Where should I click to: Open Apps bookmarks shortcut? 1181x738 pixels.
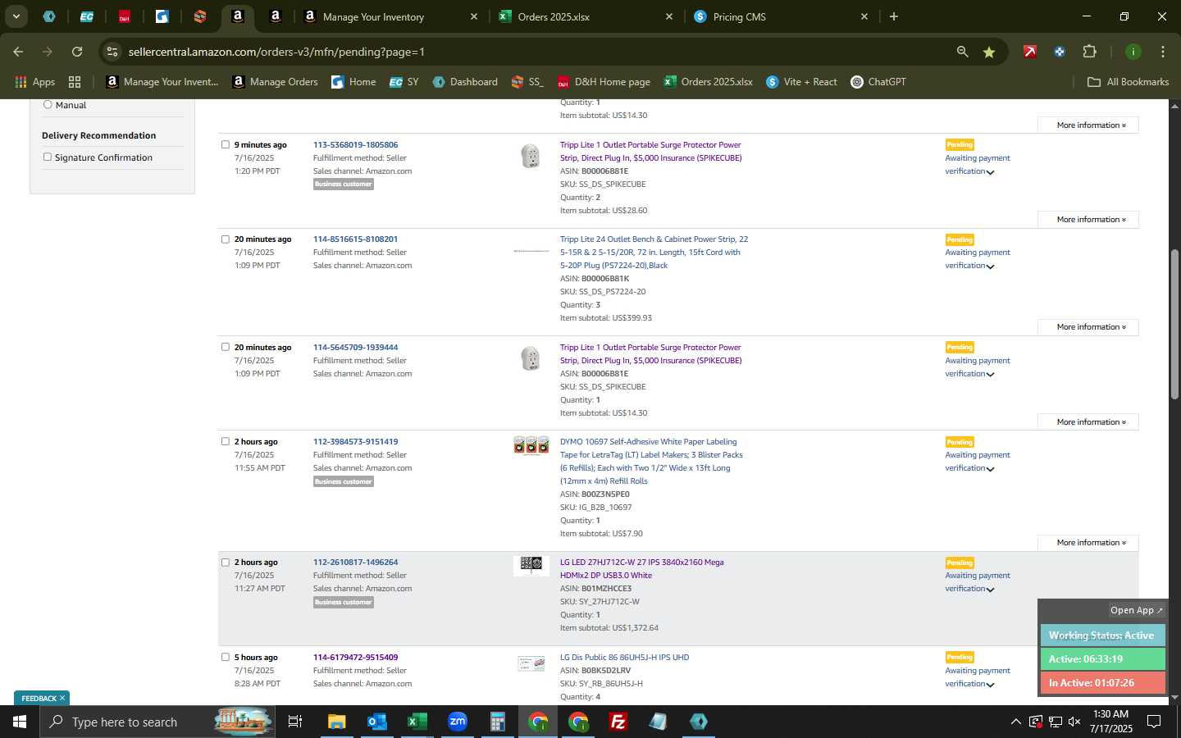pos(34,82)
